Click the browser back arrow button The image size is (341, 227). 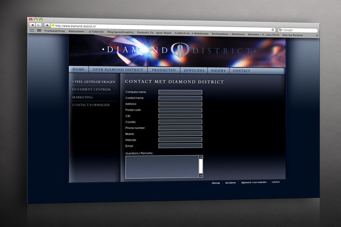(32, 25)
